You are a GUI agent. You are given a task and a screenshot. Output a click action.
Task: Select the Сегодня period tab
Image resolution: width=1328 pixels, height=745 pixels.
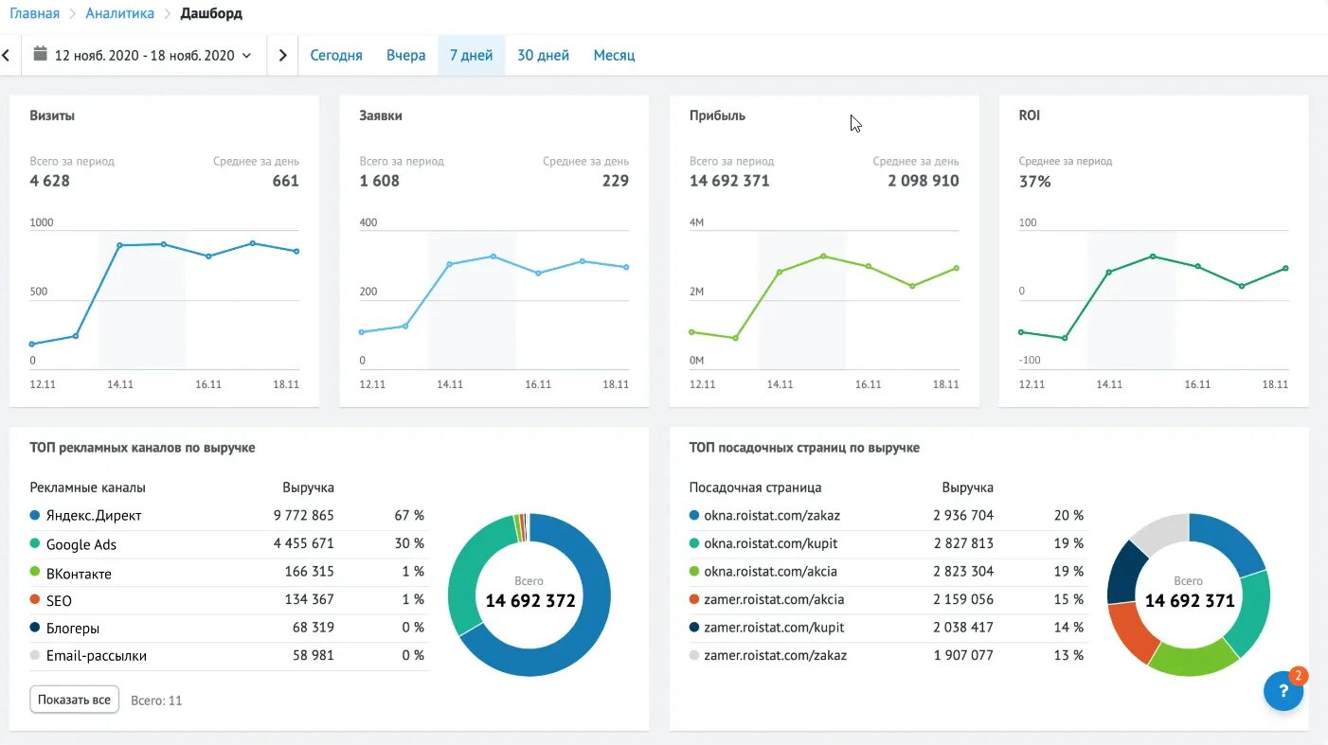coord(336,56)
